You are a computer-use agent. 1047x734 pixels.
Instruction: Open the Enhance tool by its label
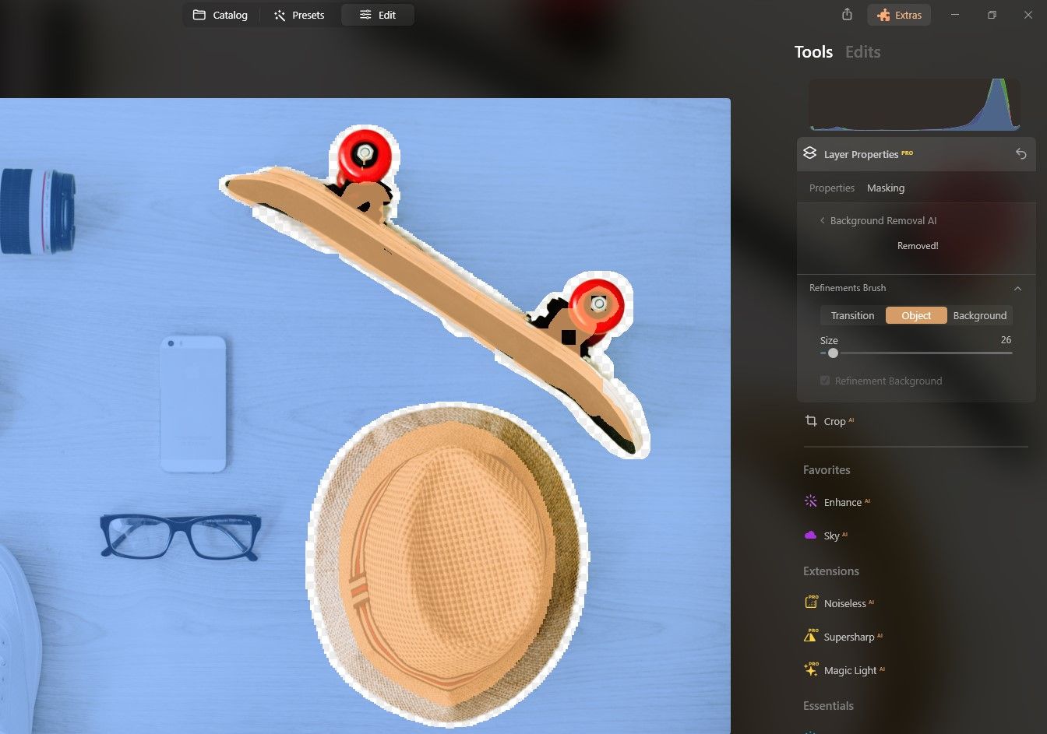click(843, 503)
